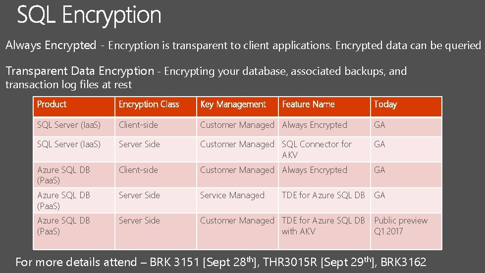Viewport: 485px width, 273px height.
Task: Select the Encryption Class column header
Action: pos(156,107)
